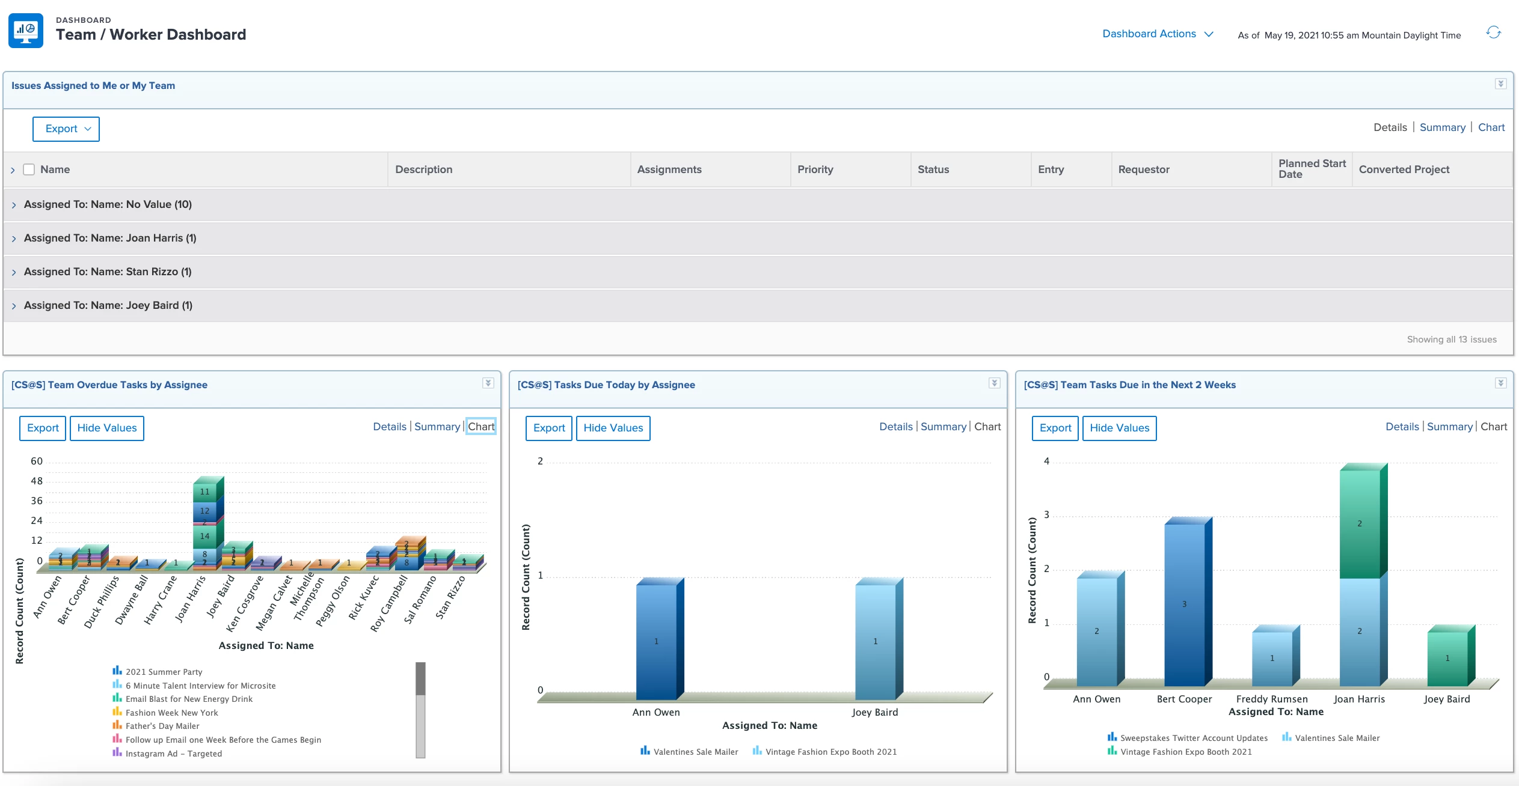The height and width of the screenshot is (786, 1519).
Task: Hide Values on the Overdue Tasks chart
Action: [107, 428]
